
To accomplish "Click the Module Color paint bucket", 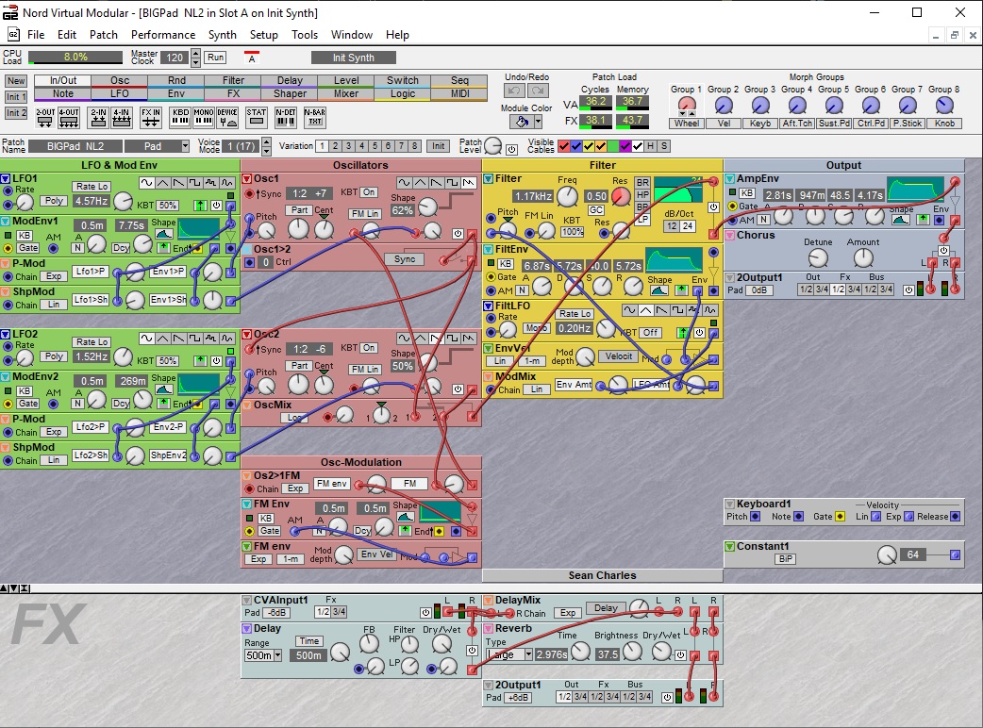I will (520, 122).
